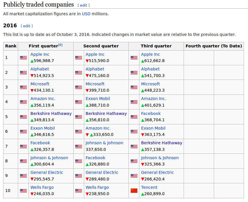Open edit link for Publicly traded companies

point(84,5)
